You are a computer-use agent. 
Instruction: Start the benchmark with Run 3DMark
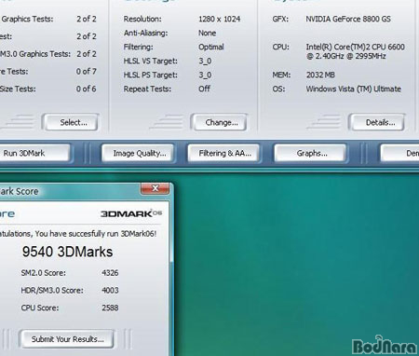34,153
